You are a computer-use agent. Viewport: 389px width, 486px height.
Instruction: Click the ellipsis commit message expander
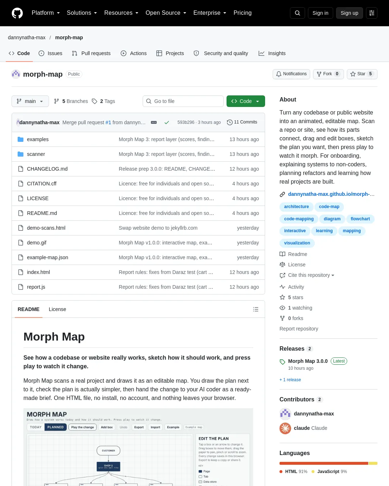coord(154,122)
